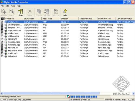Click the Selected Range column header
Screen dimensions: 135x101
[x=88, y=19]
